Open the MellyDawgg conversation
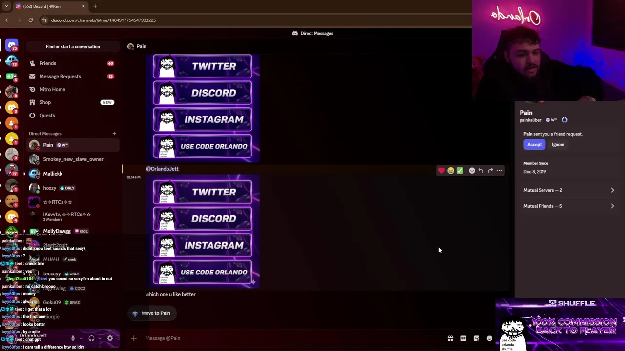The width and height of the screenshot is (625, 351). [x=73, y=231]
